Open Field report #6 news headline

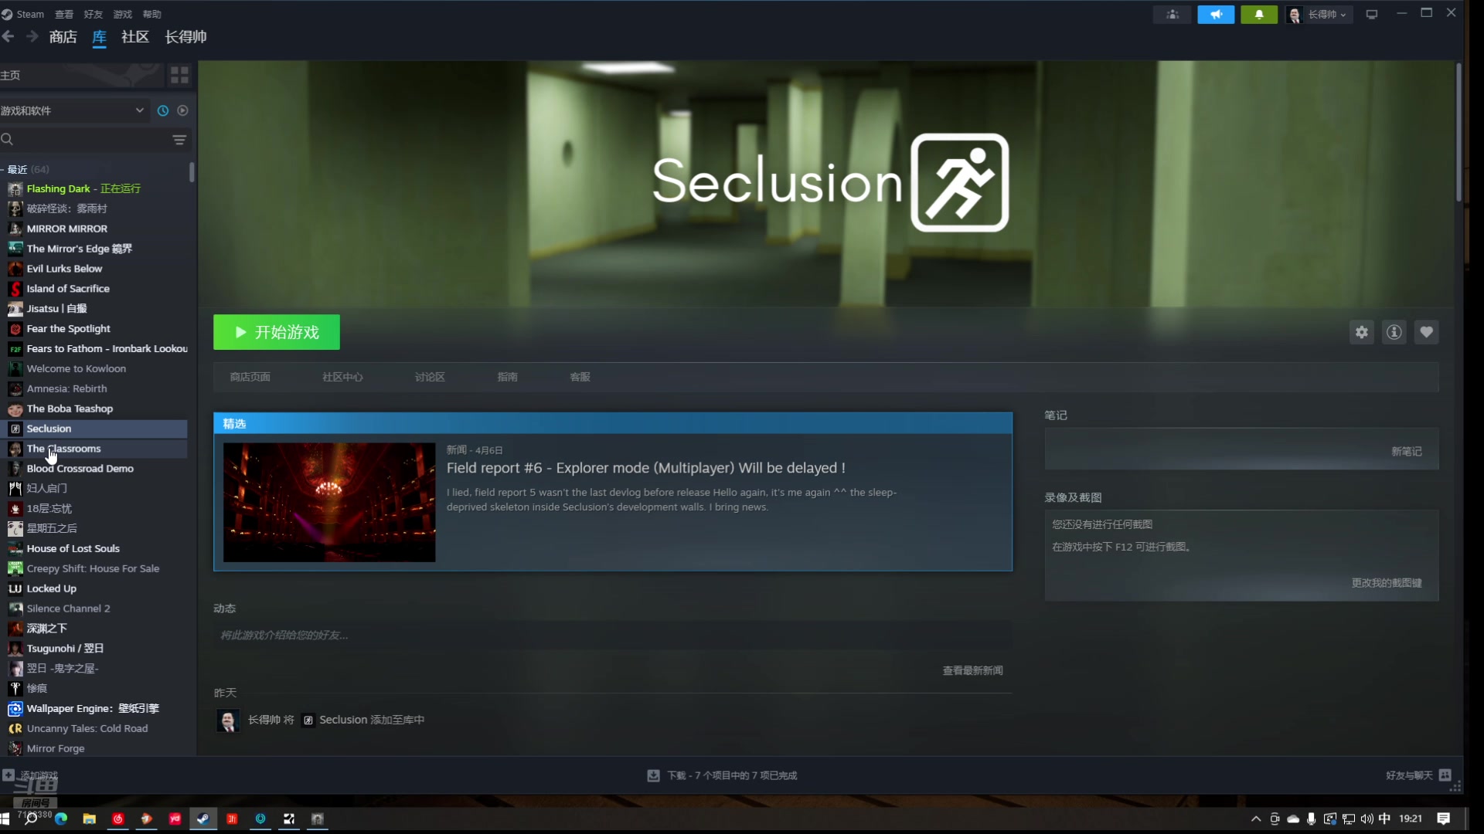click(x=645, y=468)
